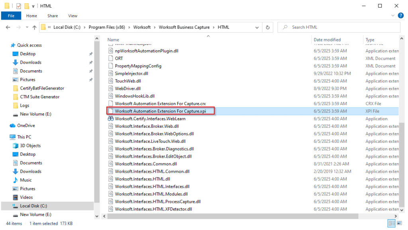The image size is (408, 230).
Task: Open CTM Suite Generator folder
Action: 39,97
